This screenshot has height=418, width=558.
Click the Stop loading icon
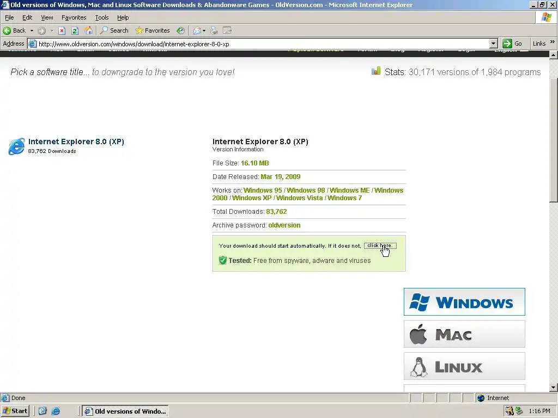point(62,30)
